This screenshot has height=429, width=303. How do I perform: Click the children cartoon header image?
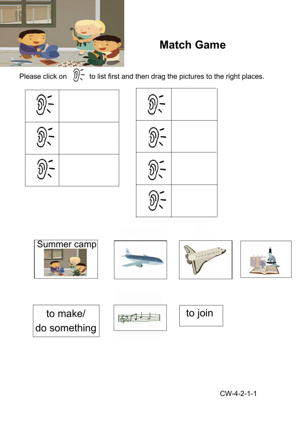click(62, 33)
